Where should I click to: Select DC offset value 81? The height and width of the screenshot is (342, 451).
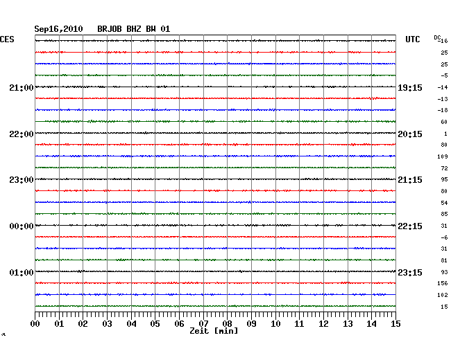pos(444,261)
